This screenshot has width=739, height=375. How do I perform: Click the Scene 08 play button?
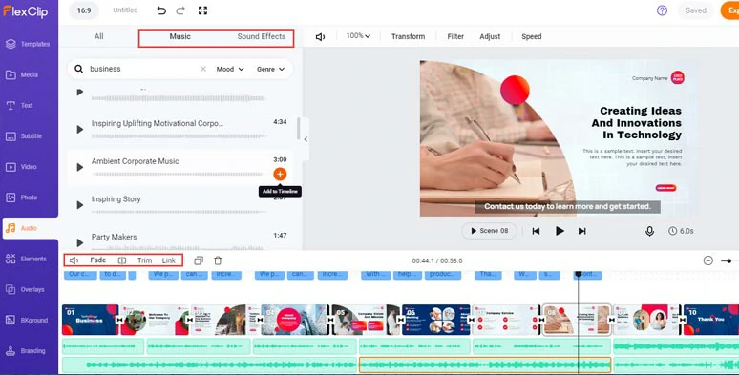(489, 231)
